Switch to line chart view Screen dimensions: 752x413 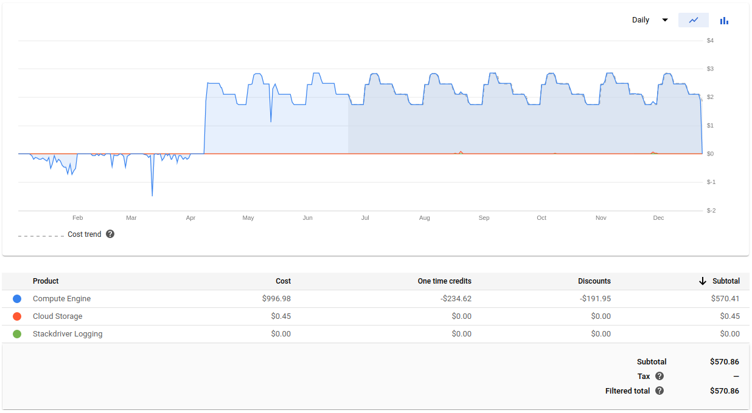point(693,20)
